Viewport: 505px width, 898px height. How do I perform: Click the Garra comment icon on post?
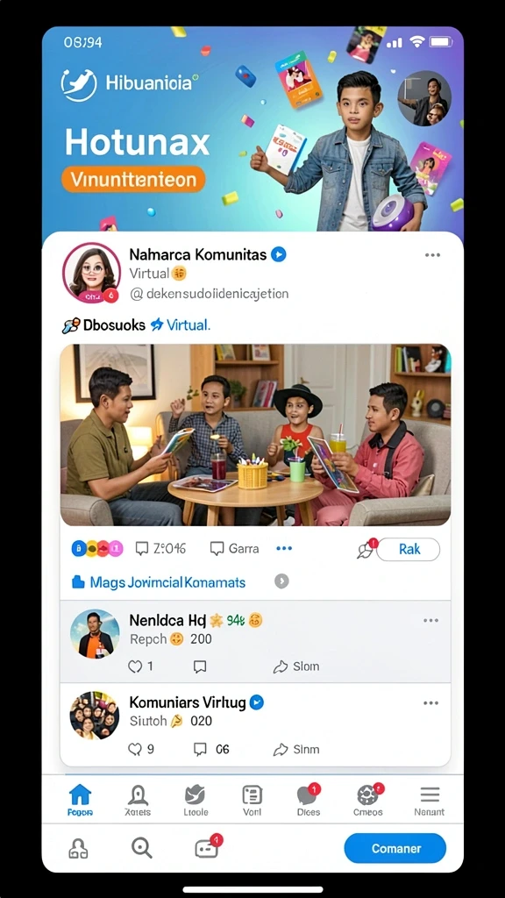234,549
